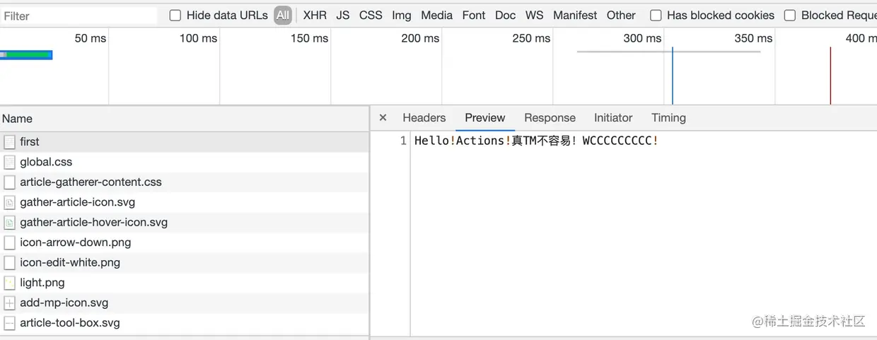Select the request named first
877x340 pixels.
[184, 142]
